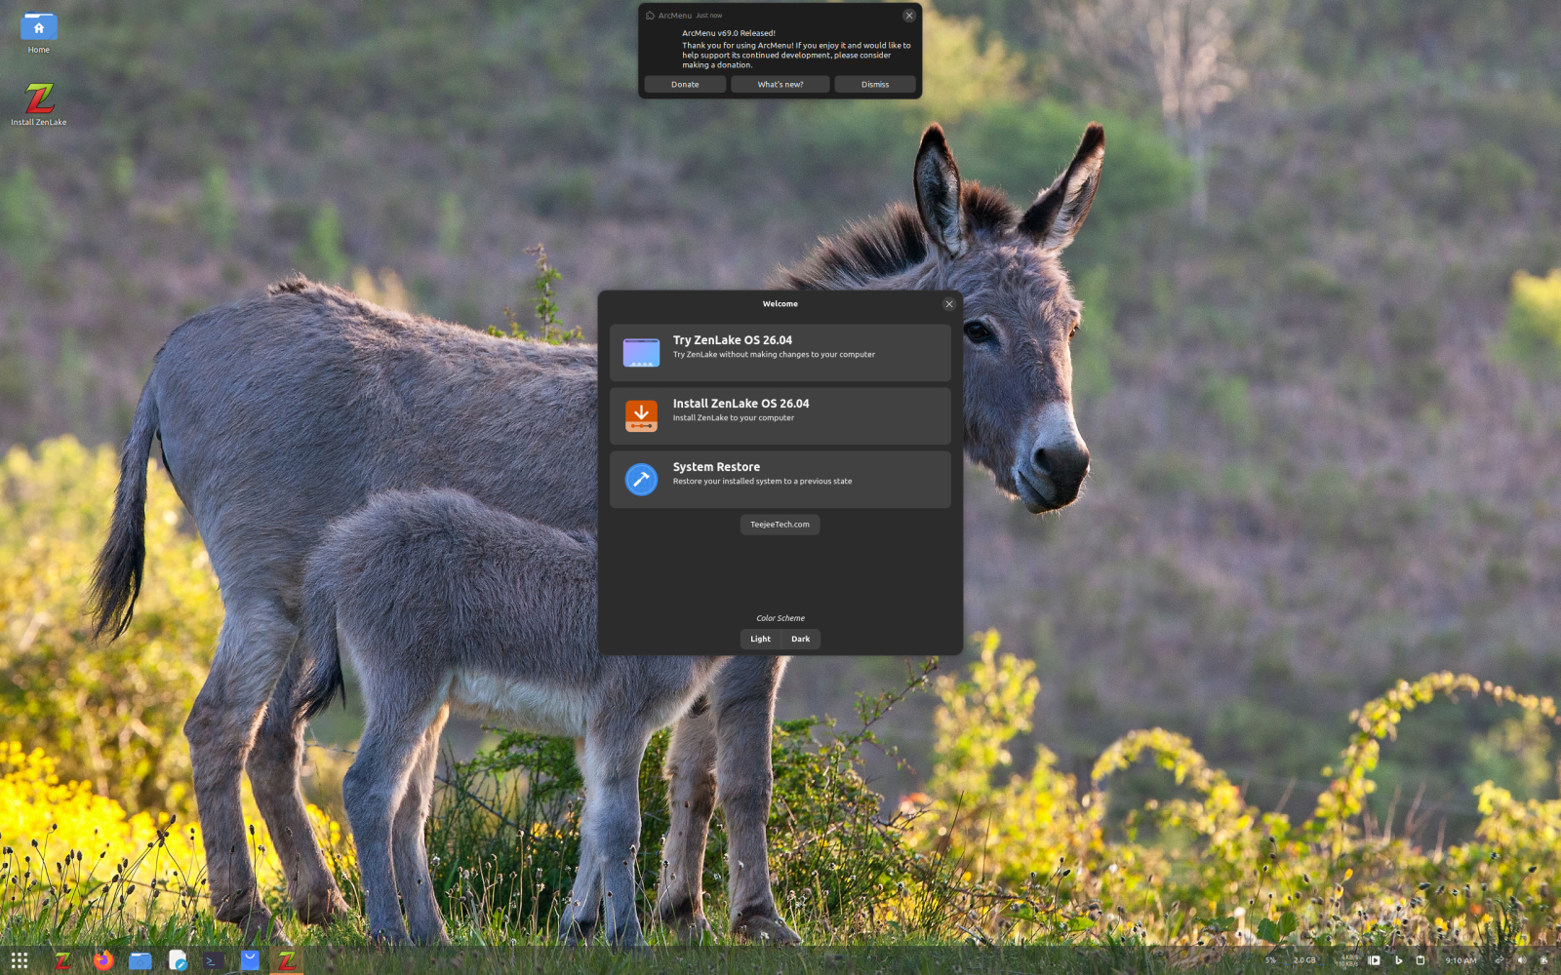Screen dimensions: 1561x975
Task: Click the 'Color Scheme' label
Action: 780,618
